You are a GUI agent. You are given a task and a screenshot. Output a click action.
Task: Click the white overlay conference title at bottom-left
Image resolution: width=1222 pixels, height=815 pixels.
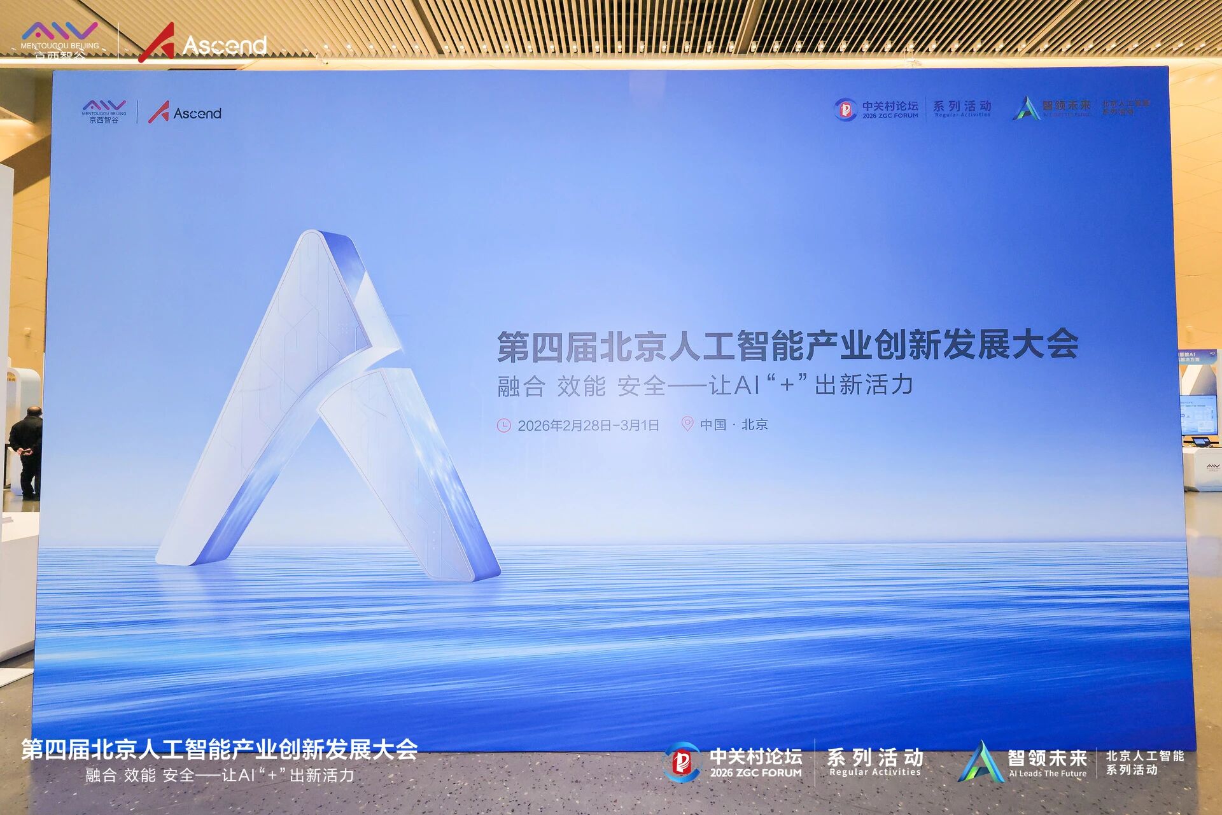220,749
